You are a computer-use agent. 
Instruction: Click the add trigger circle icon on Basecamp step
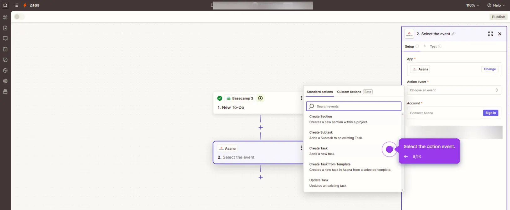tap(260, 98)
